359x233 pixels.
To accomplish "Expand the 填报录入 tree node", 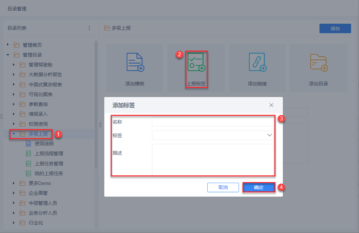I will 14,114.
